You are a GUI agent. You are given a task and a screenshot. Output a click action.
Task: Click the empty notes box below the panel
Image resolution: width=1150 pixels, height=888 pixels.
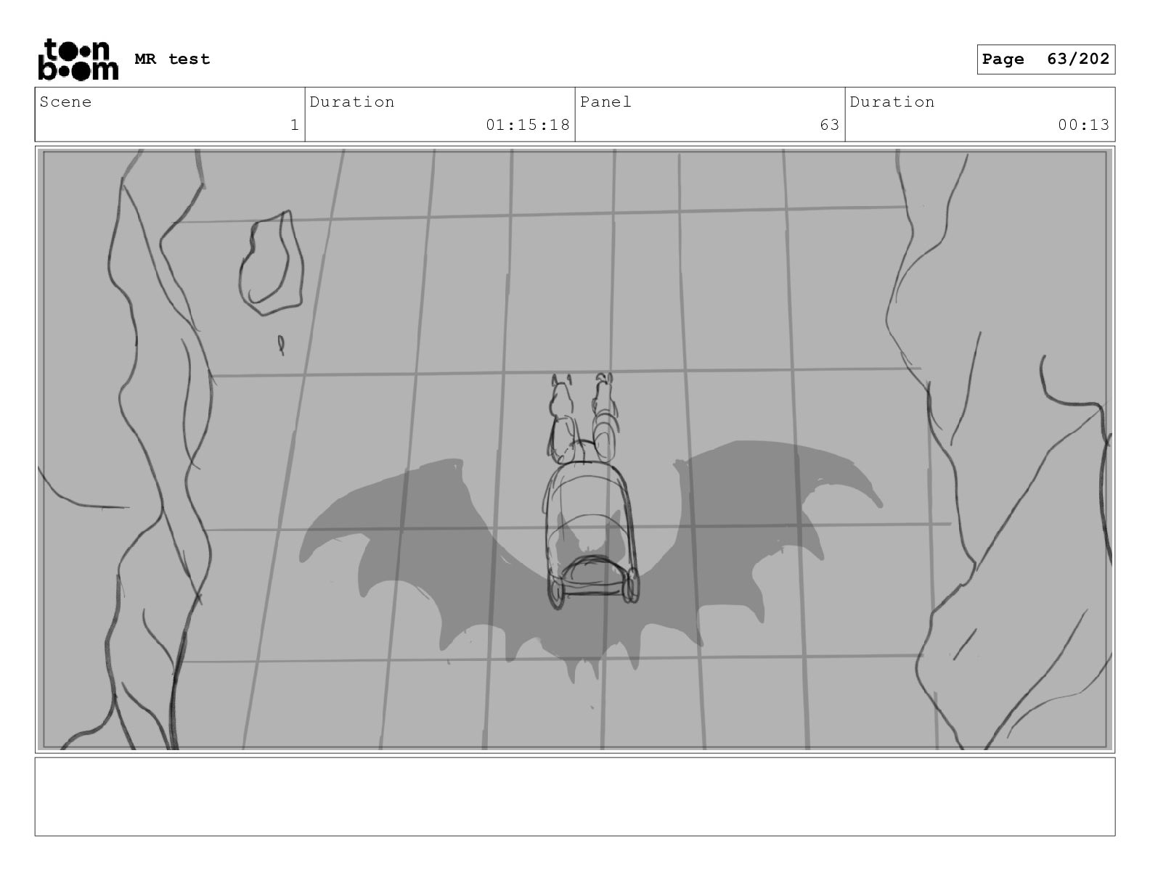(x=575, y=797)
